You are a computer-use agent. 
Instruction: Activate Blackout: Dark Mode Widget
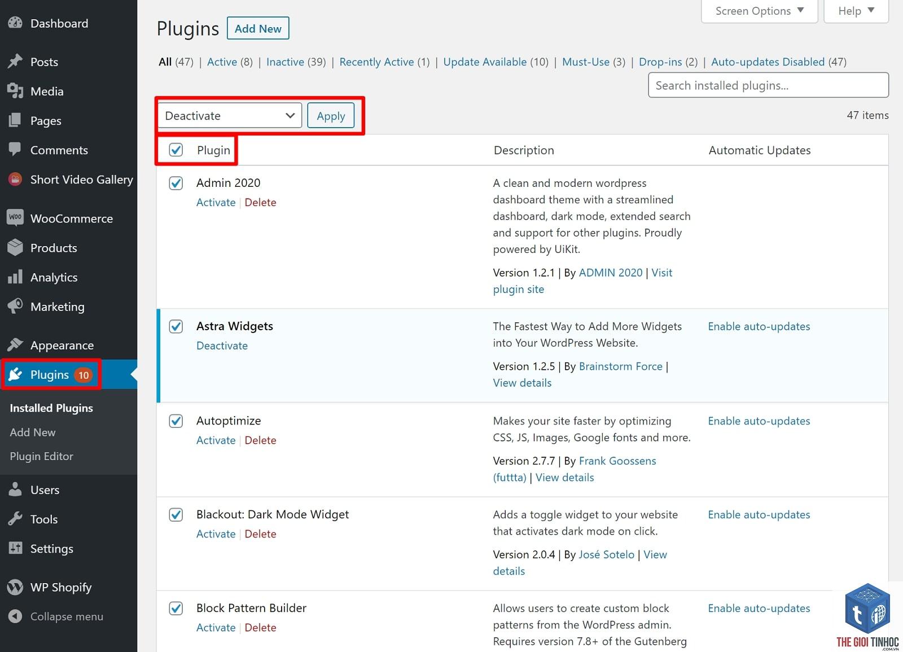point(216,534)
